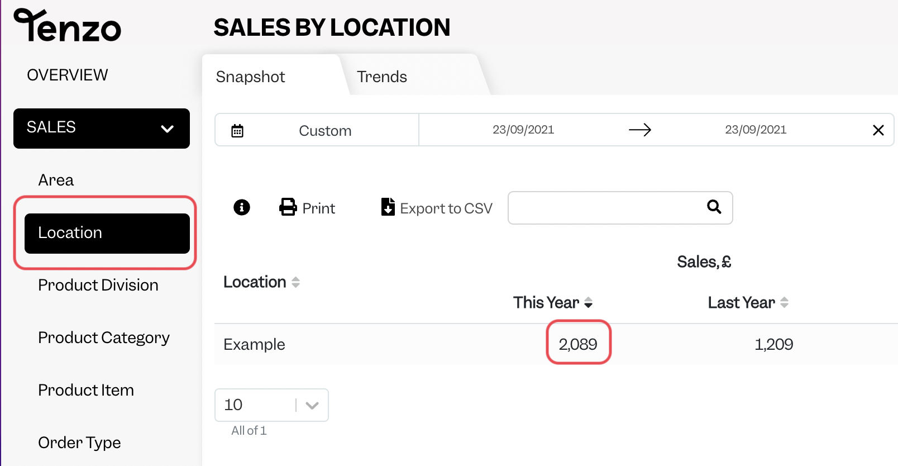The image size is (898, 466).
Task: Click the Export to CSV icon
Action: (x=388, y=207)
